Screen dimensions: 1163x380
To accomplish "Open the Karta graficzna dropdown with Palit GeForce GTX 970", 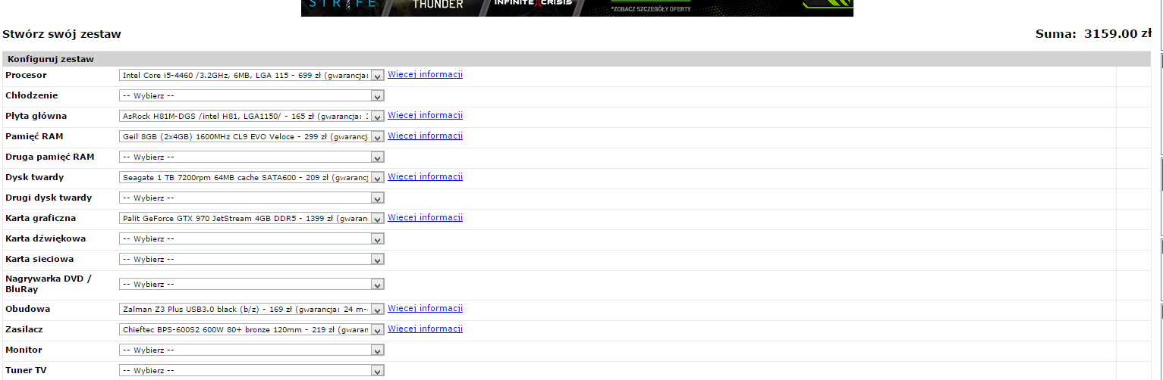I will click(252, 218).
